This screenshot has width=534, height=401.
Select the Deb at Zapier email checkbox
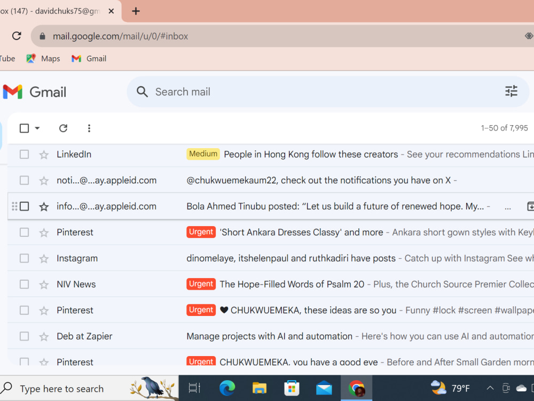(24, 336)
